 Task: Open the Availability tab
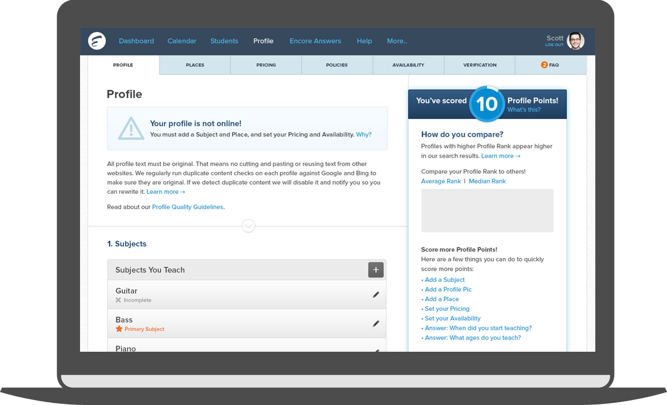[x=408, y=65]
